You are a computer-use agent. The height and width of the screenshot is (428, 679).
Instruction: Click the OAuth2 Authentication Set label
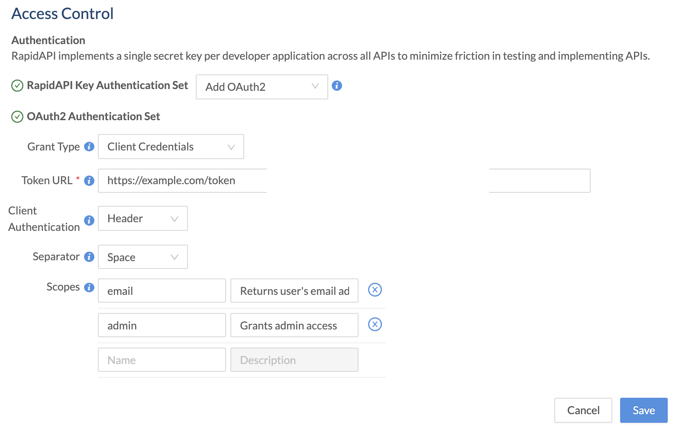[x=94, y=116]
